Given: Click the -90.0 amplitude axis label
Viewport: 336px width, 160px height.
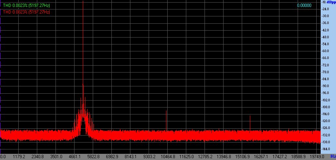Looking at the screenshot, I should click(325, 86).
